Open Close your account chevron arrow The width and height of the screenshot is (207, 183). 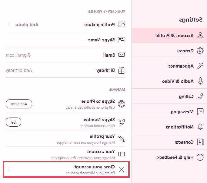point(9,169)
